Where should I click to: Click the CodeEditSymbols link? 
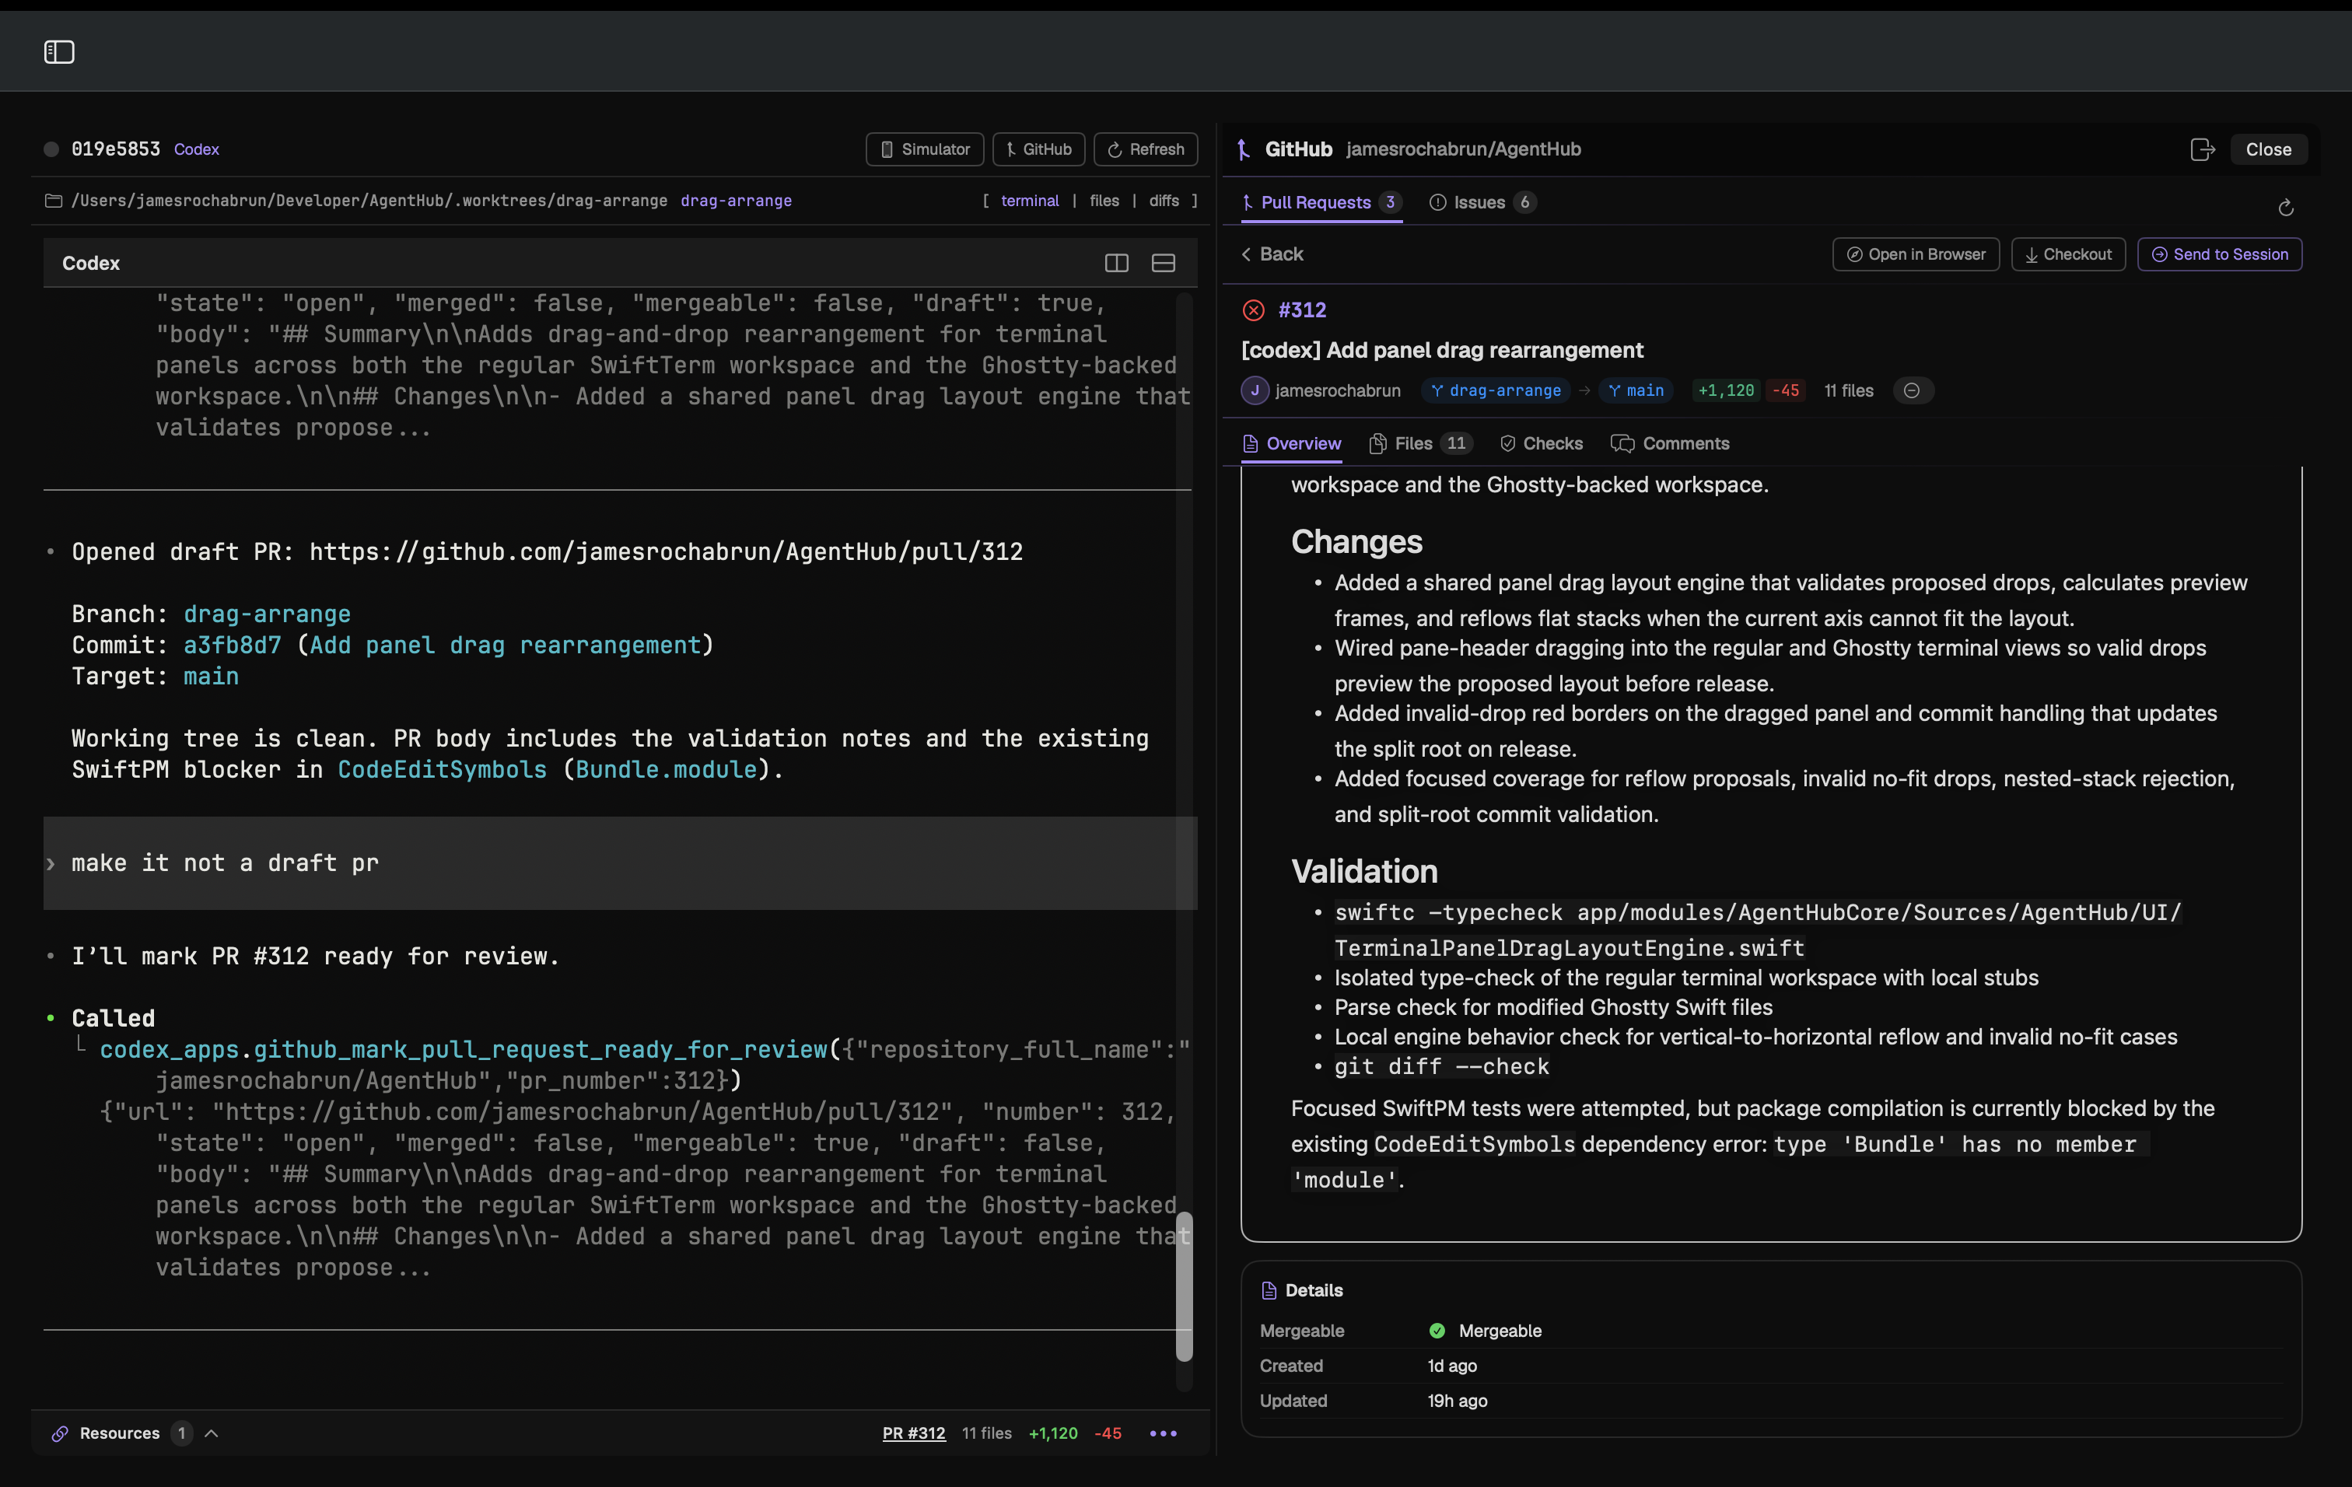(442, 769)
